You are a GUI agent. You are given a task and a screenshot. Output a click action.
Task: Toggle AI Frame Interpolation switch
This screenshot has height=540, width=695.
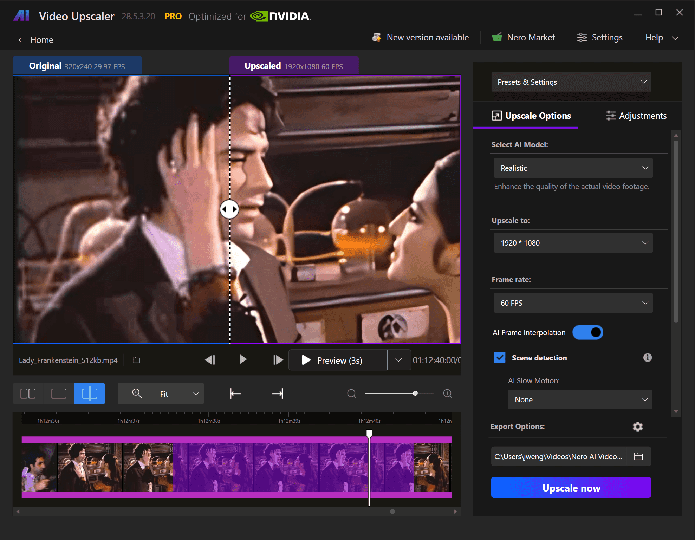[588, 332]
